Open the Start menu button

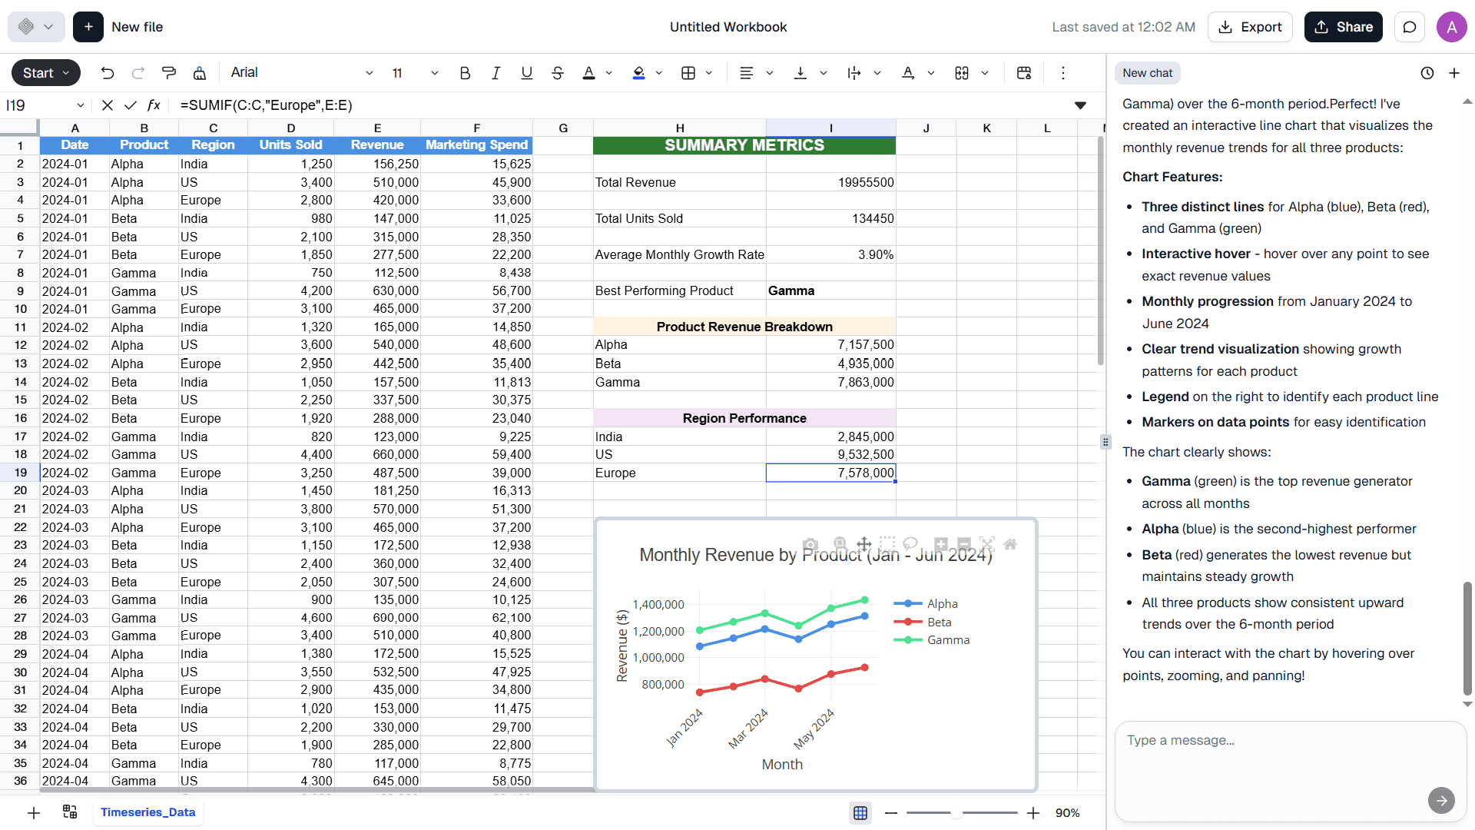[46, 73]
